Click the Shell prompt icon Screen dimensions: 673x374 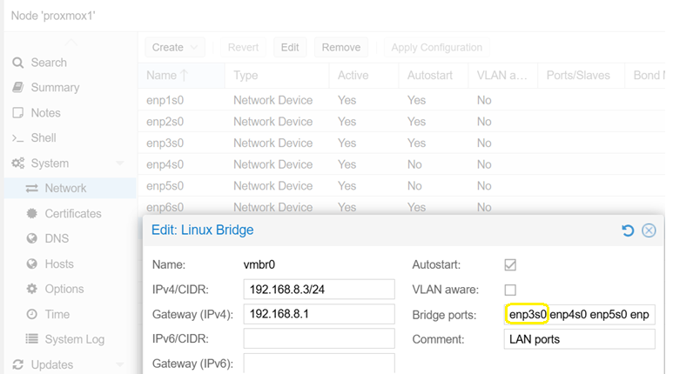click(x=18, y=138)
